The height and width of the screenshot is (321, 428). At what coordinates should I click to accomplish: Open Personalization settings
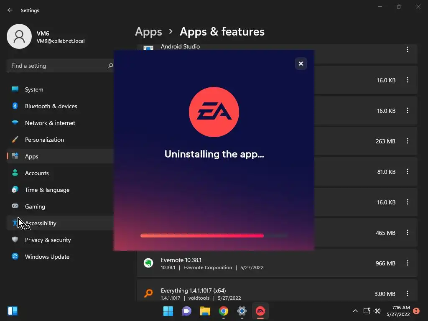click(60, 140)
